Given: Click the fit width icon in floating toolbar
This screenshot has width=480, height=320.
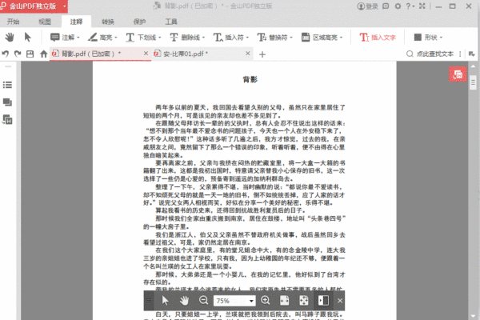Looking at the screenshot, I should [286, 300].
